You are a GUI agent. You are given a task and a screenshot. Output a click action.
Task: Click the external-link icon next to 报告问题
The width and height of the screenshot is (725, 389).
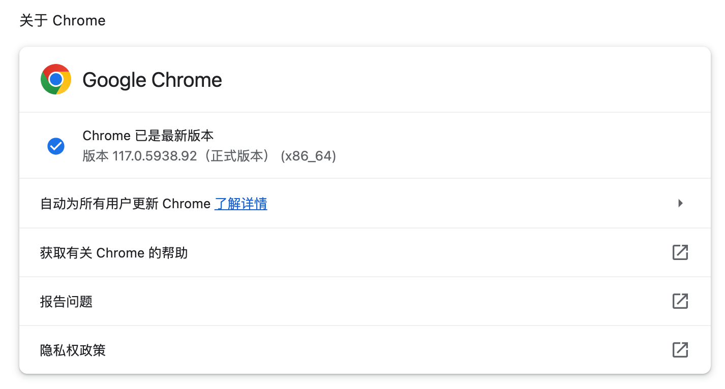(680, 301)
